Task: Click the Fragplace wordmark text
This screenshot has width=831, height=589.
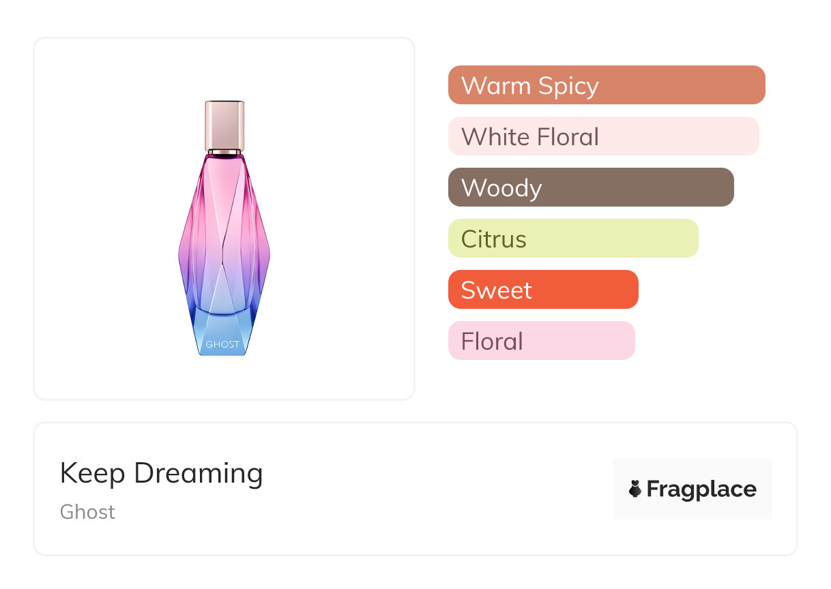Action: click(701, 489)
